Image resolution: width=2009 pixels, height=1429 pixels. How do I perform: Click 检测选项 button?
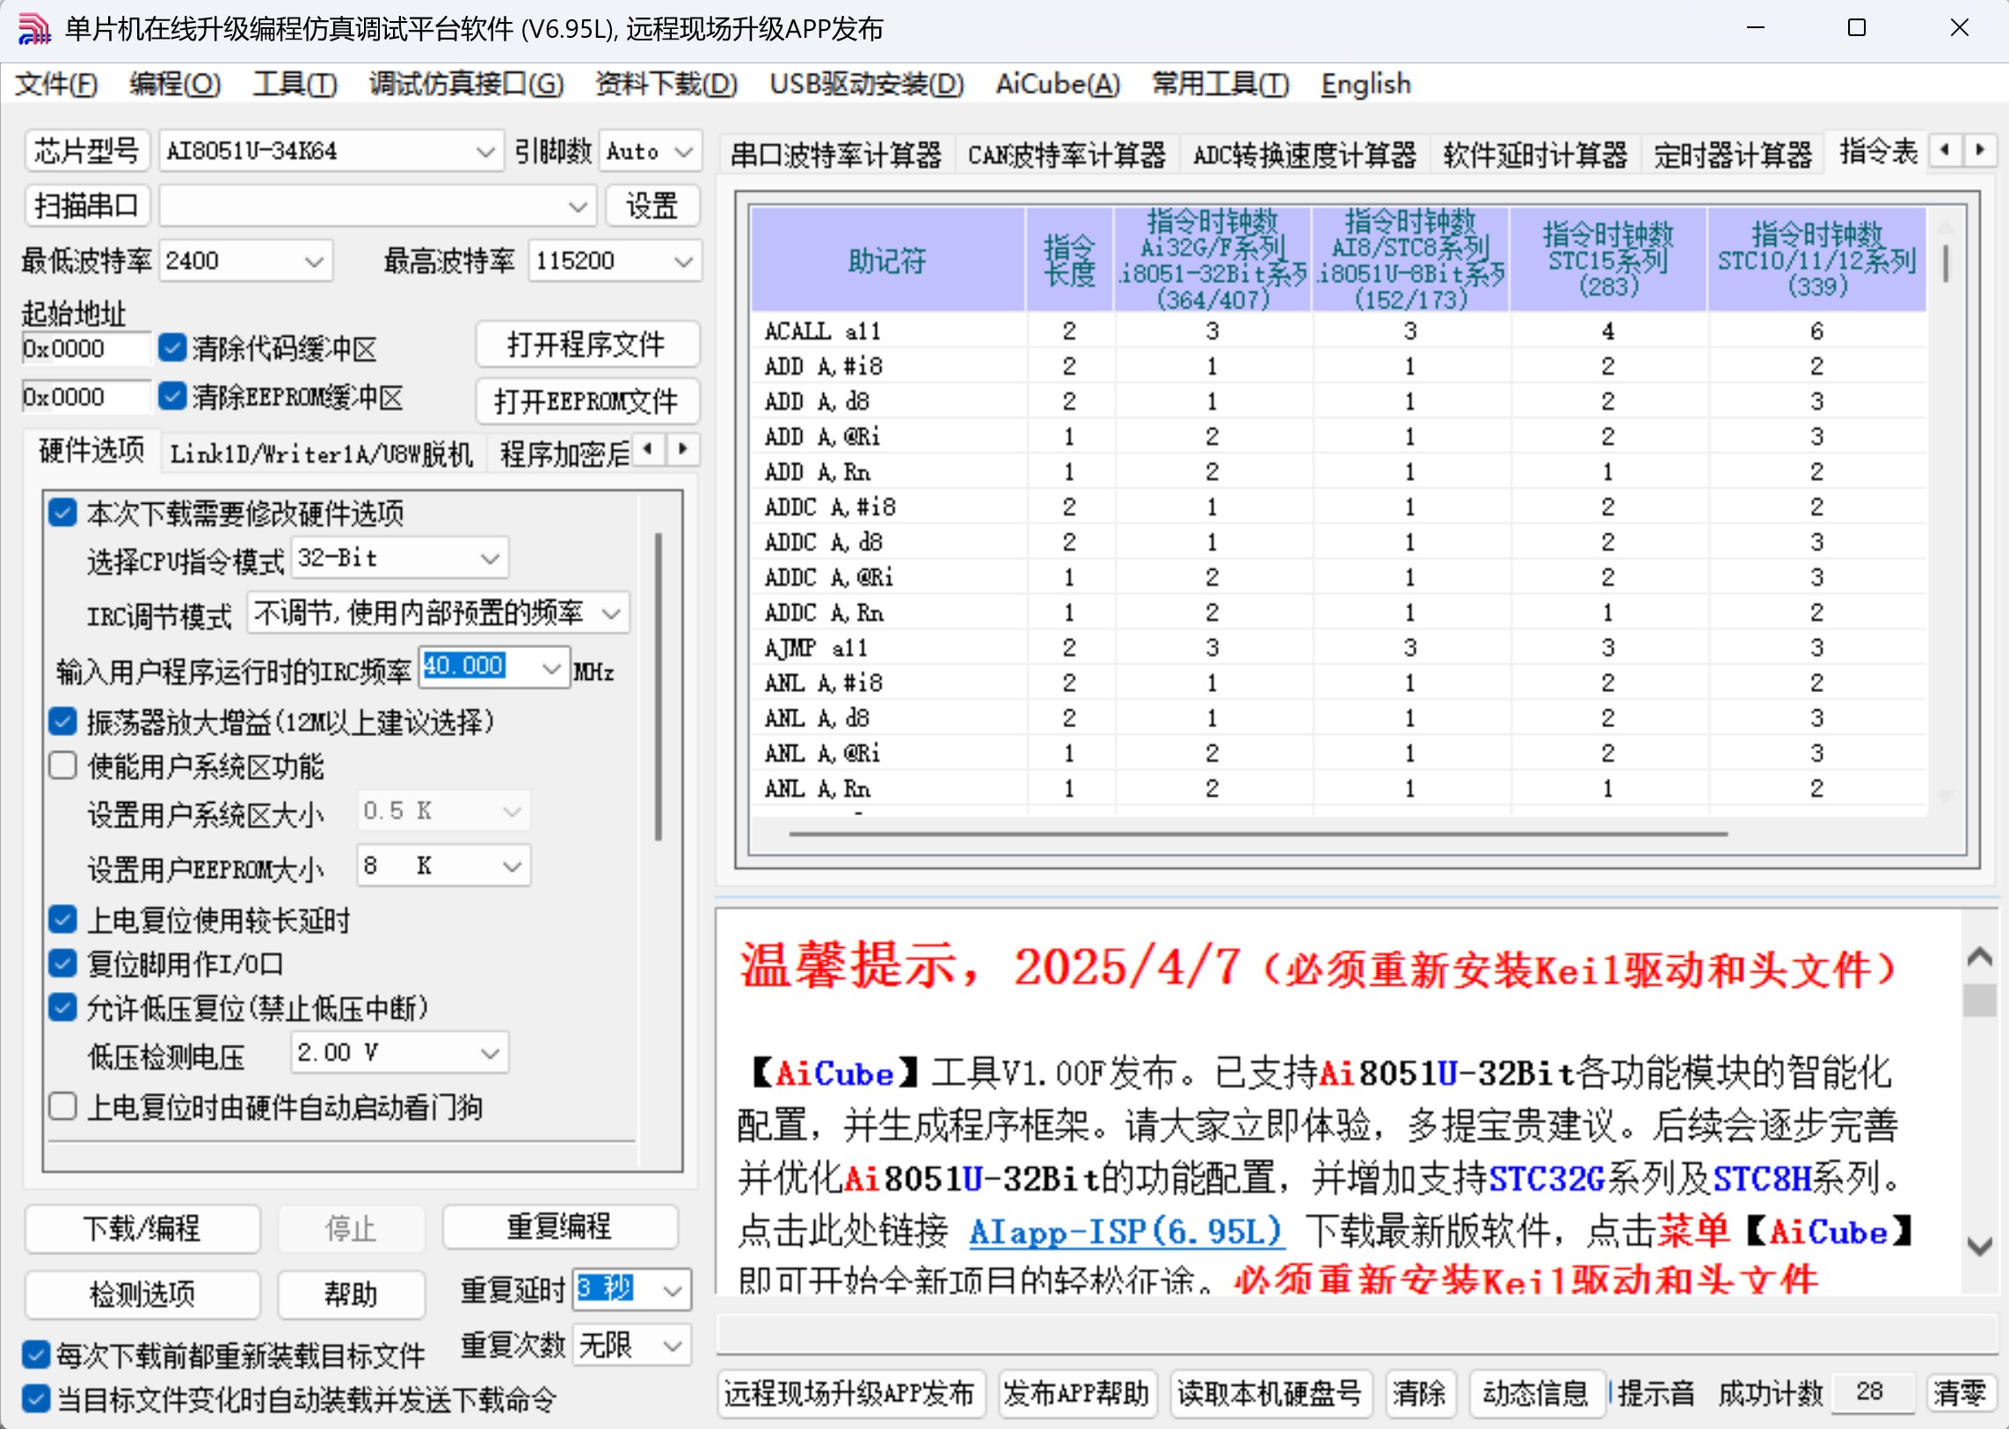click(142, 1294)
